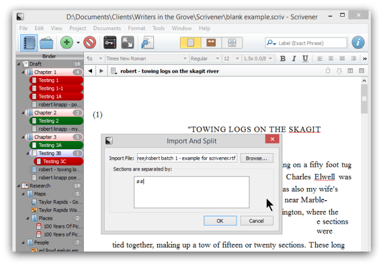Click the document icon in editor header
The width and height of the screenshot is (383, 266).
click(x=114, y=71)
